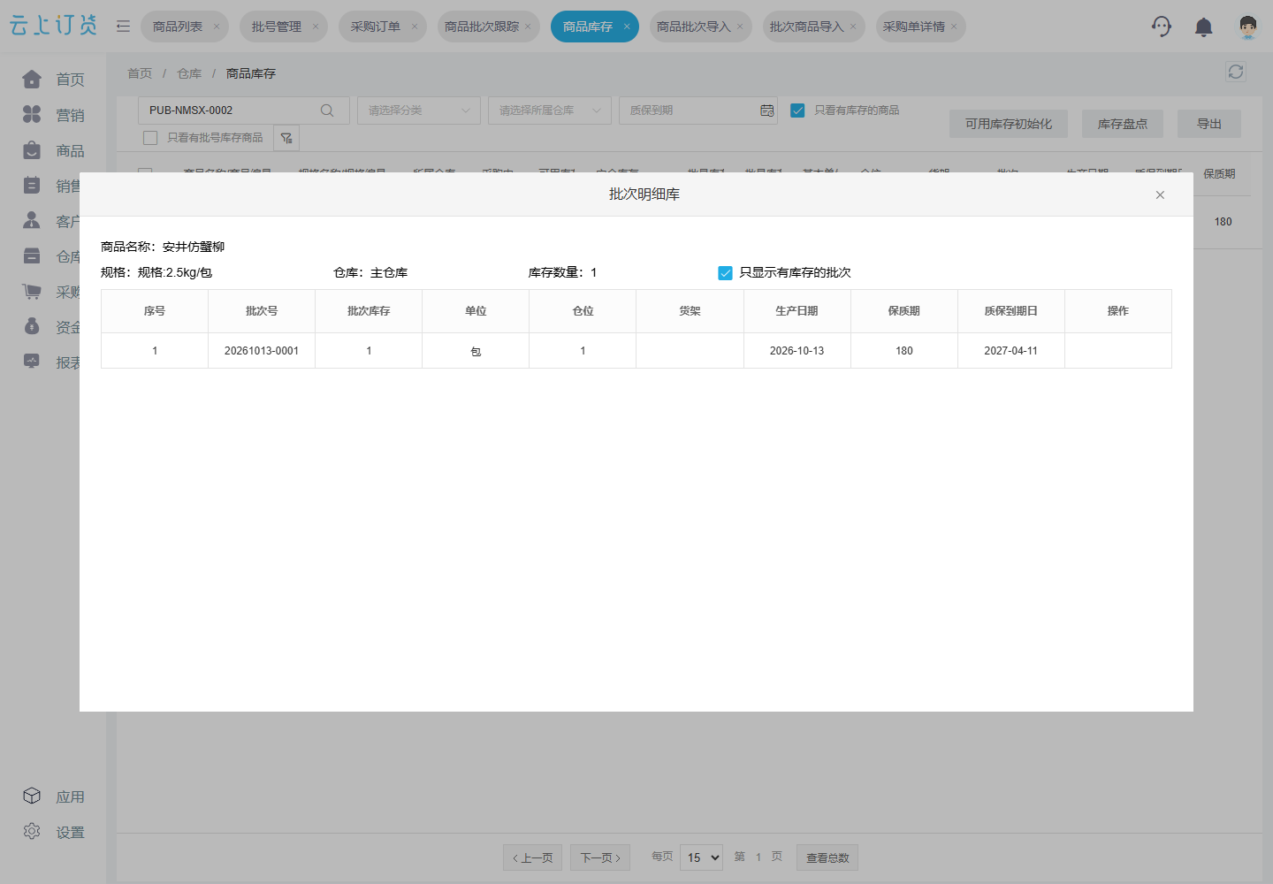Click the 查看总数 button
Viewport: 1273px width, 884px height.
click(827, 857)
